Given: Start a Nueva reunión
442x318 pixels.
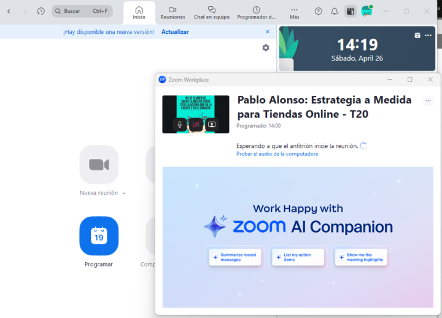Looking at the screenshot, I should 99,165.
